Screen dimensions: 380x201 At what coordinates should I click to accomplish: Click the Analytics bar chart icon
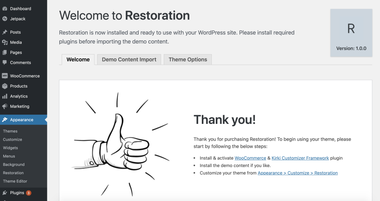(5, 96)
